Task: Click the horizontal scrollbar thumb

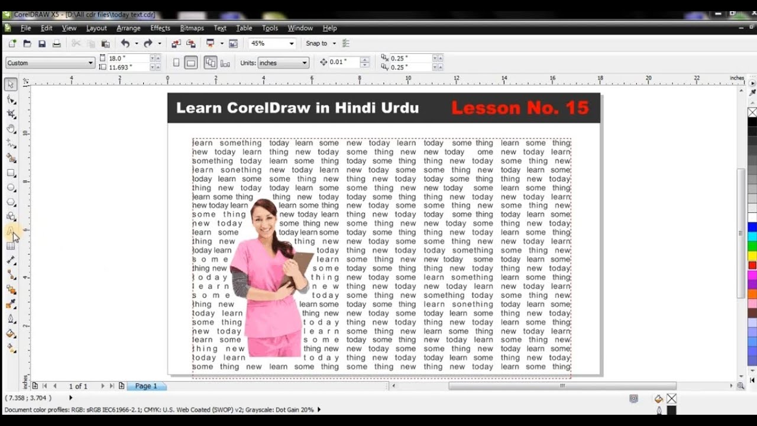Action: [562, 386]
